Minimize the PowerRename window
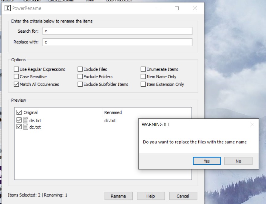The image size is (266, 204). pos(159,8)
